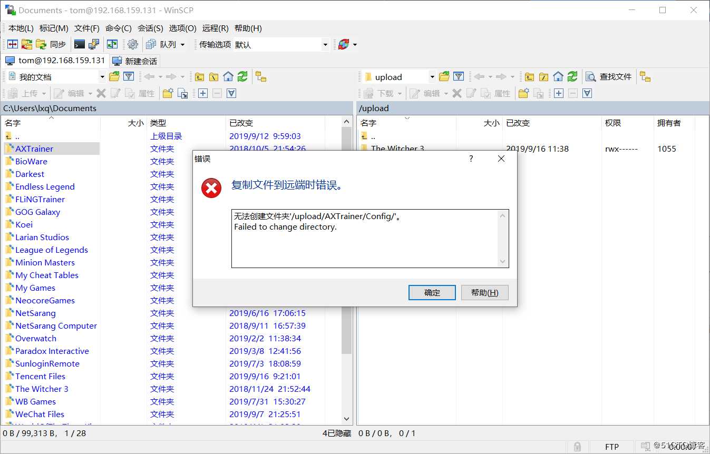The width and height of the screenshot is (710, 454).
Task: Open the 远程(R) menu
Action: [216, 28]
